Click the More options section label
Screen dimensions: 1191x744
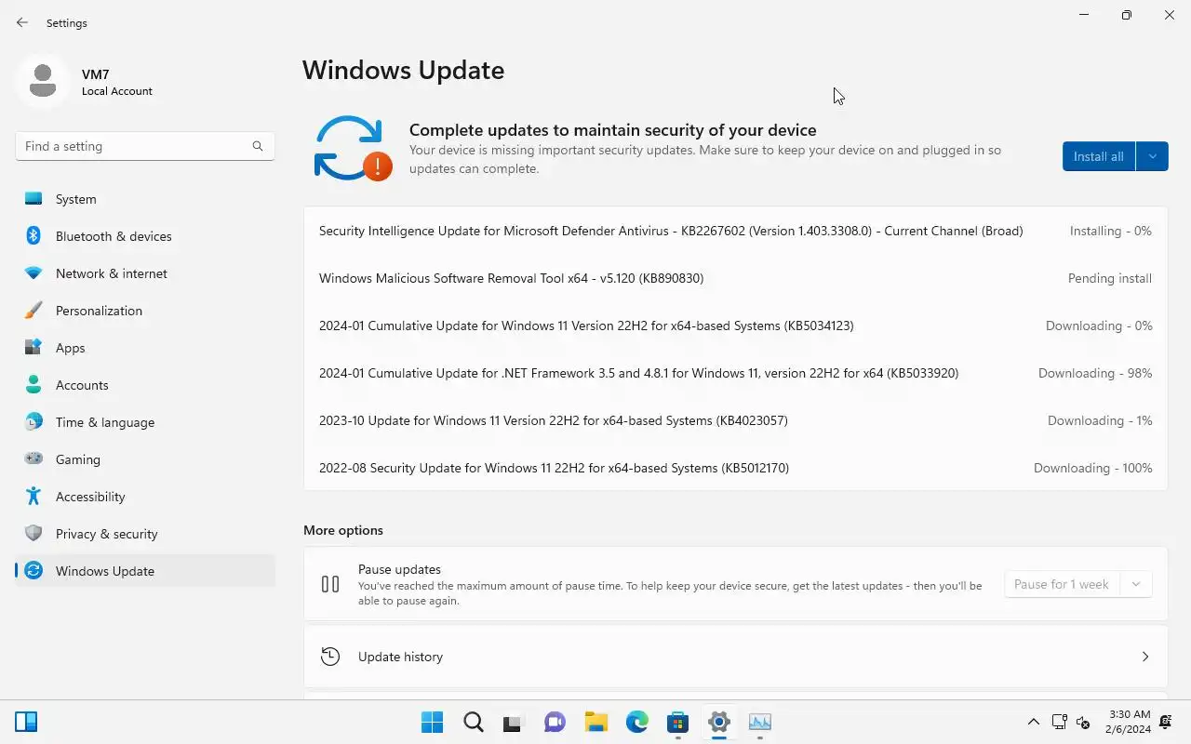click(x=343, y=530)
